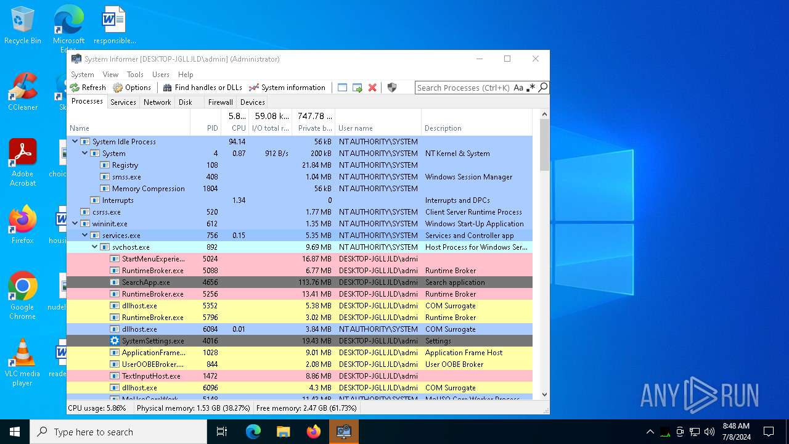Open the Google Chrome desktop icon
The width and height of the screenshot is (789, 444).
[23, 296]
